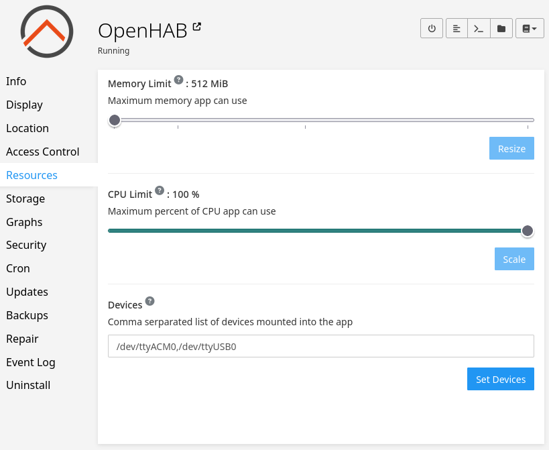Screen dimensions: 549x450
Task: Open the file manager folder icon
Action: tap(501, 29)
